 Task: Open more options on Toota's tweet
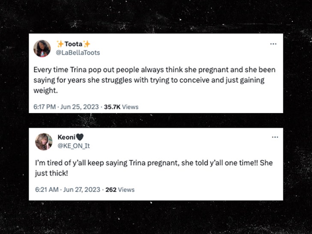click(273, 44)
